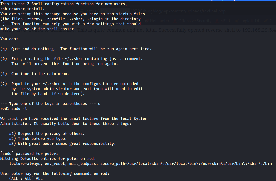This screenshot has height=181, width=276.
Task: Click "#1) Respect the privacy of others" text
Action: click(47, 134)
